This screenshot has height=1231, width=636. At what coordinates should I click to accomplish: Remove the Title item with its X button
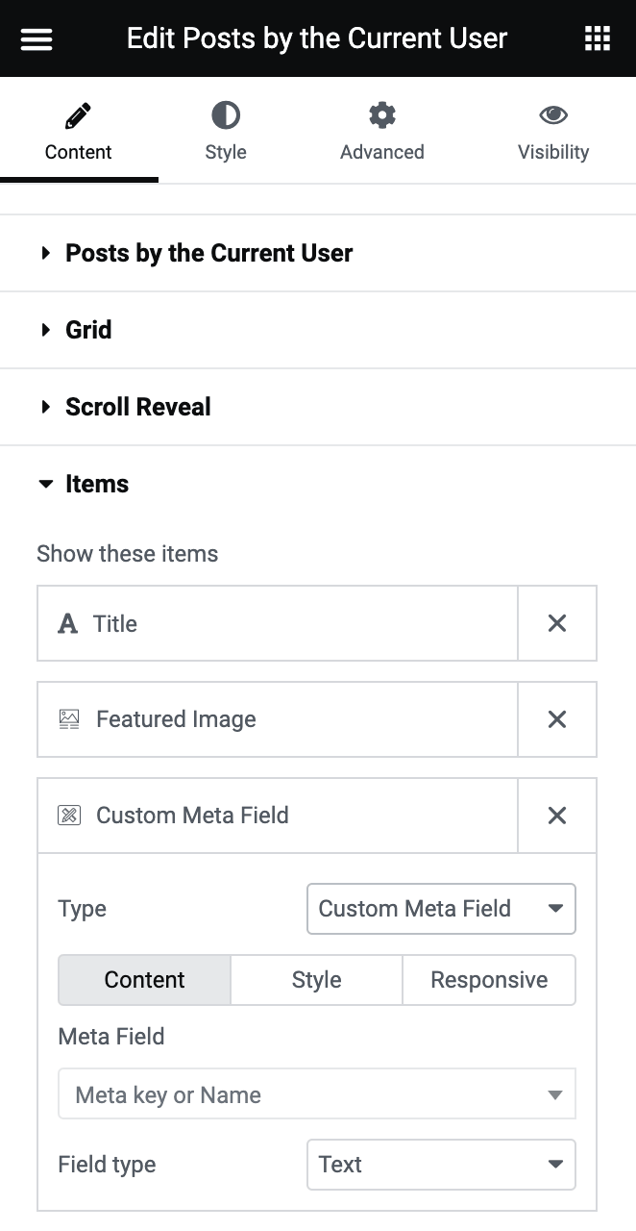tap(557, 623)
